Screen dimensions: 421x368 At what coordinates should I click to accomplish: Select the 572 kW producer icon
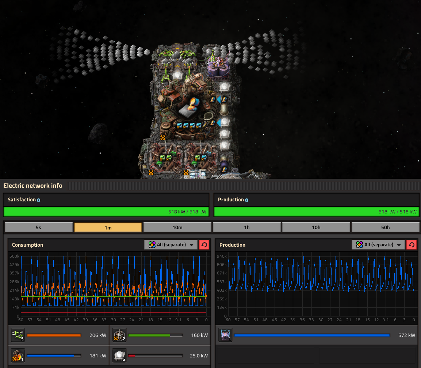(225, 335)
